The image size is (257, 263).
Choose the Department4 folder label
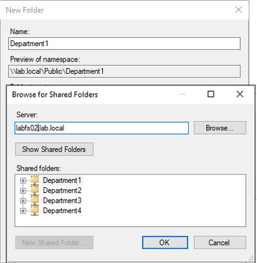click(x=62, y=210)
